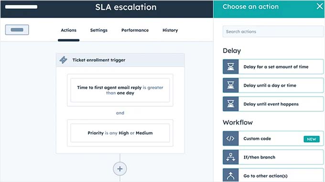Image resolution: width=325 pixels, height=182 pixels.
Task: Click hourglass icon for event delay
Action: [x=231, y=104]
